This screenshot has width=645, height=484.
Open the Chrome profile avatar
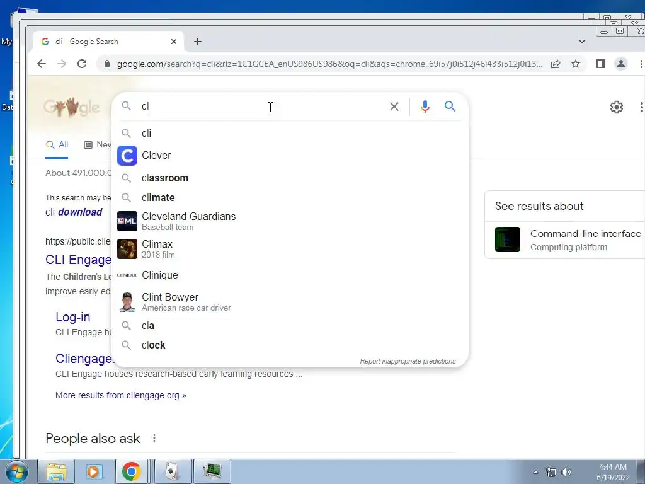click(x=620, y=64)
